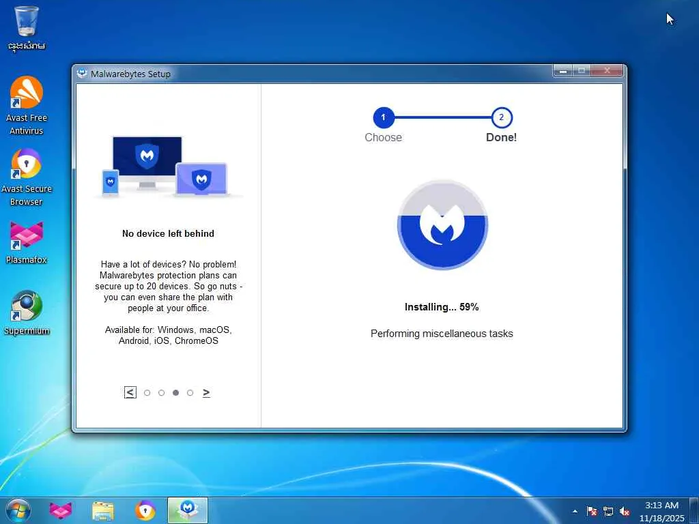Click step 2 Done circle
699x524 pixels.
(x=502, y=117)
